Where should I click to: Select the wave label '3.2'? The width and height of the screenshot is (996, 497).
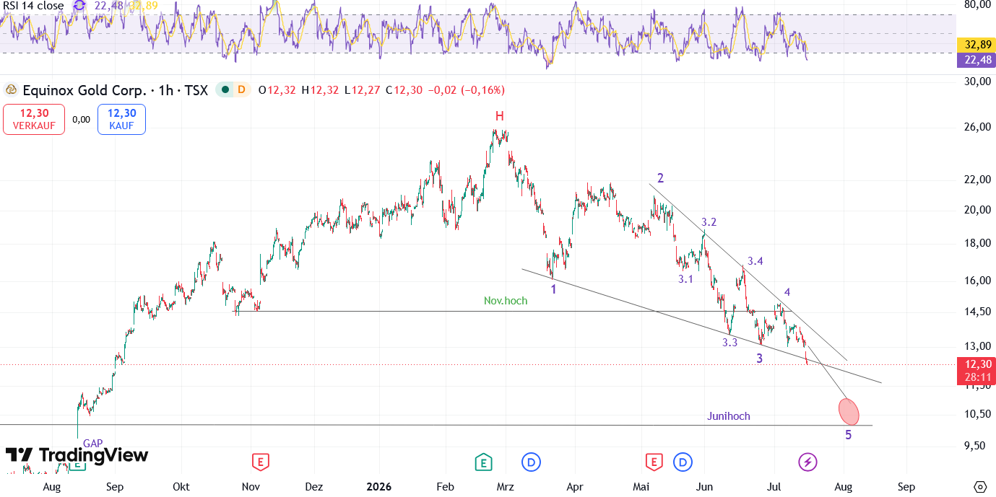click(x=709, y=222)
